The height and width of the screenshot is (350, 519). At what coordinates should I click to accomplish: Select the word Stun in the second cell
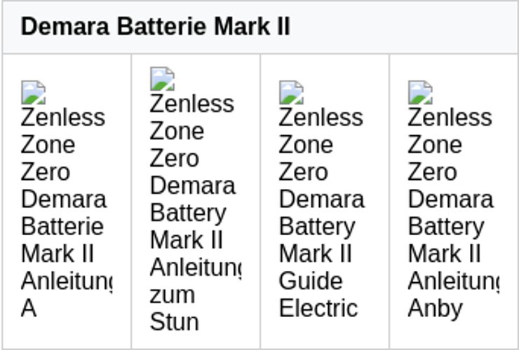[x=174, y=322]
